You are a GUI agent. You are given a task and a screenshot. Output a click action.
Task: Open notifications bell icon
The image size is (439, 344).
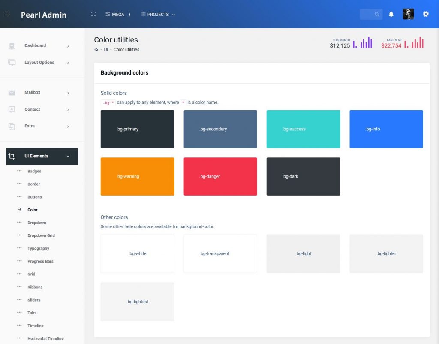(x=391, y=14)
